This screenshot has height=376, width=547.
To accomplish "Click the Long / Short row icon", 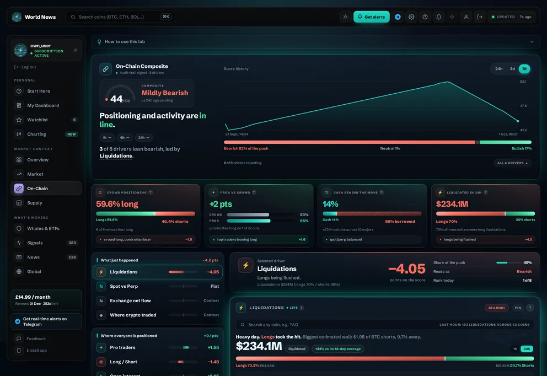I will click(101, 362).
